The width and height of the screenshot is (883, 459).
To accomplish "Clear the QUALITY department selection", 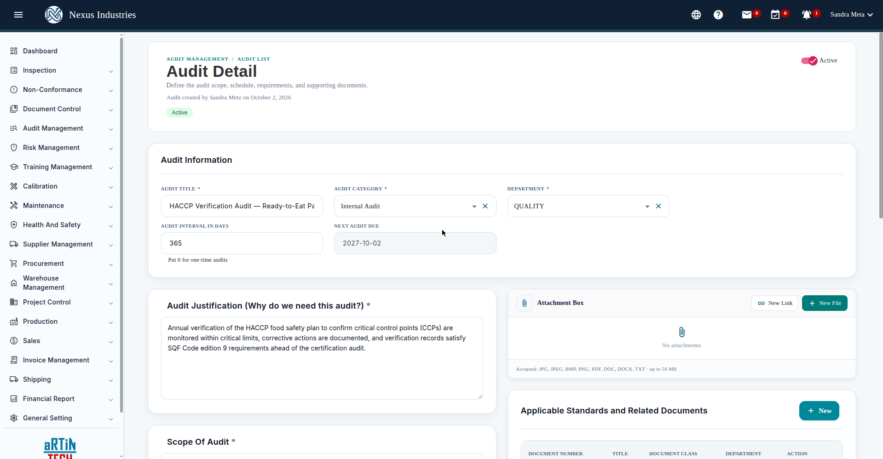I will point(658,206).
